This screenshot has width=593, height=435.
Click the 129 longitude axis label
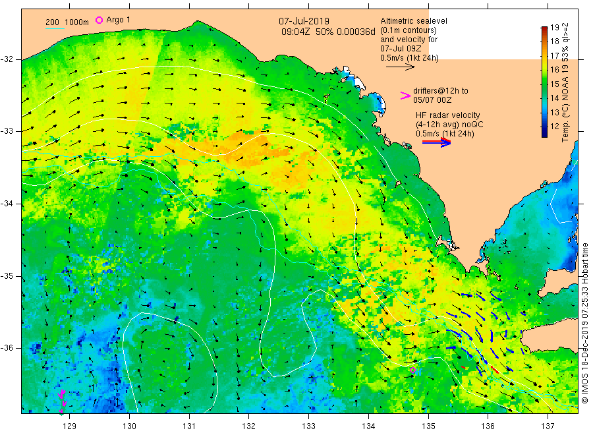pos(70,426)
